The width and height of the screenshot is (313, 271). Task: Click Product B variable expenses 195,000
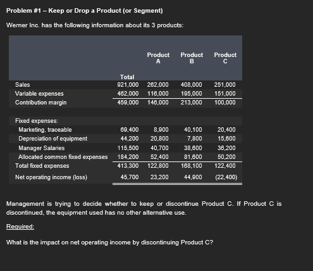pos(192,94)
